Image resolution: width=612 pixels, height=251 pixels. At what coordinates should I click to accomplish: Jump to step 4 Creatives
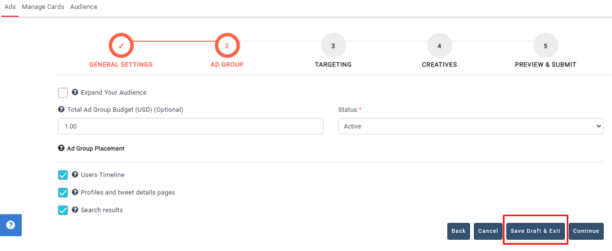pos(439,46)
